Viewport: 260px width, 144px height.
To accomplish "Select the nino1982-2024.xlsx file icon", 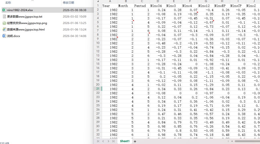I will 4,10.
